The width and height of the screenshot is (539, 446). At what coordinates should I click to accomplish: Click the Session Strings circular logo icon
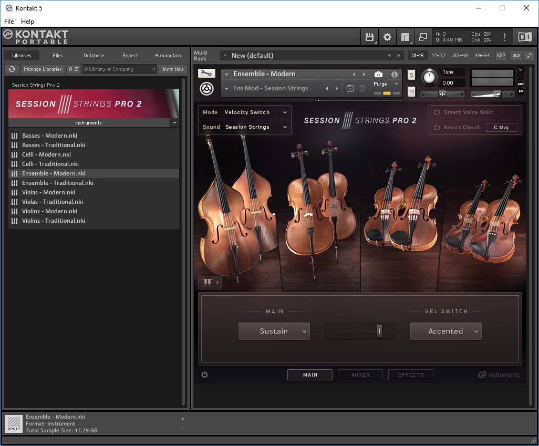tap(206, 89)
